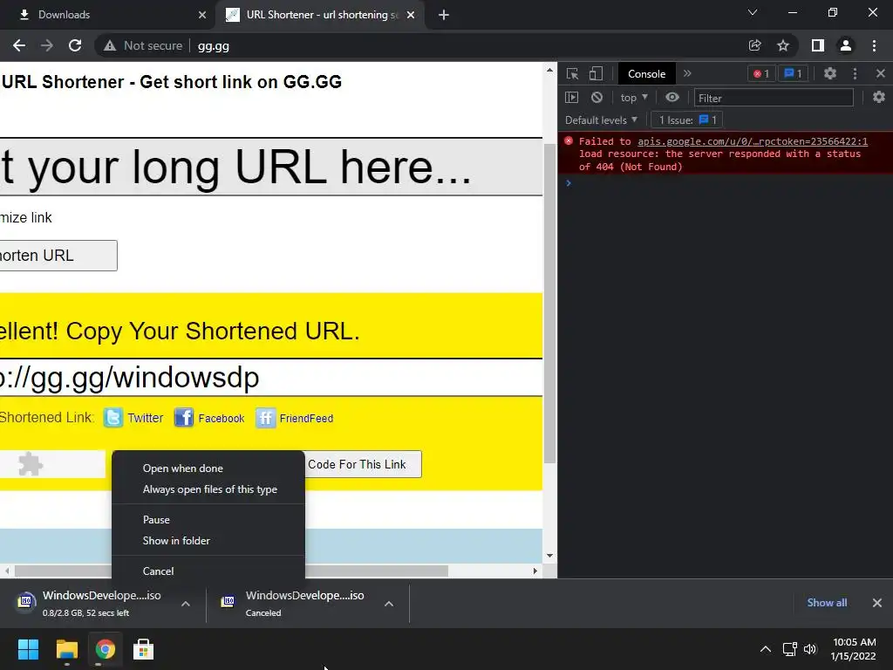Click the Not secure warning icon
The width and height of the screenshot is (893, 670).
click(x=110, y=45)
